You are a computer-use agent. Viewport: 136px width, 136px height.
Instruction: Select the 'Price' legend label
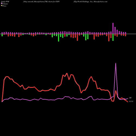[x=4, y=6]
